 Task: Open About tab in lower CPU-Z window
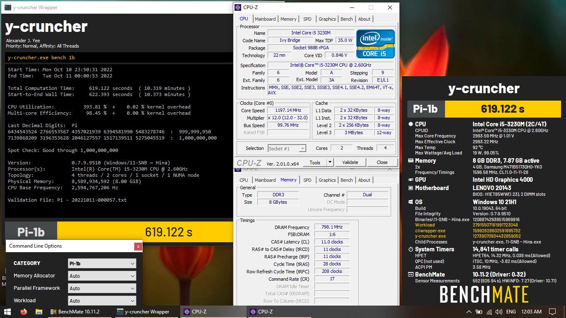(x=364, y=180)
